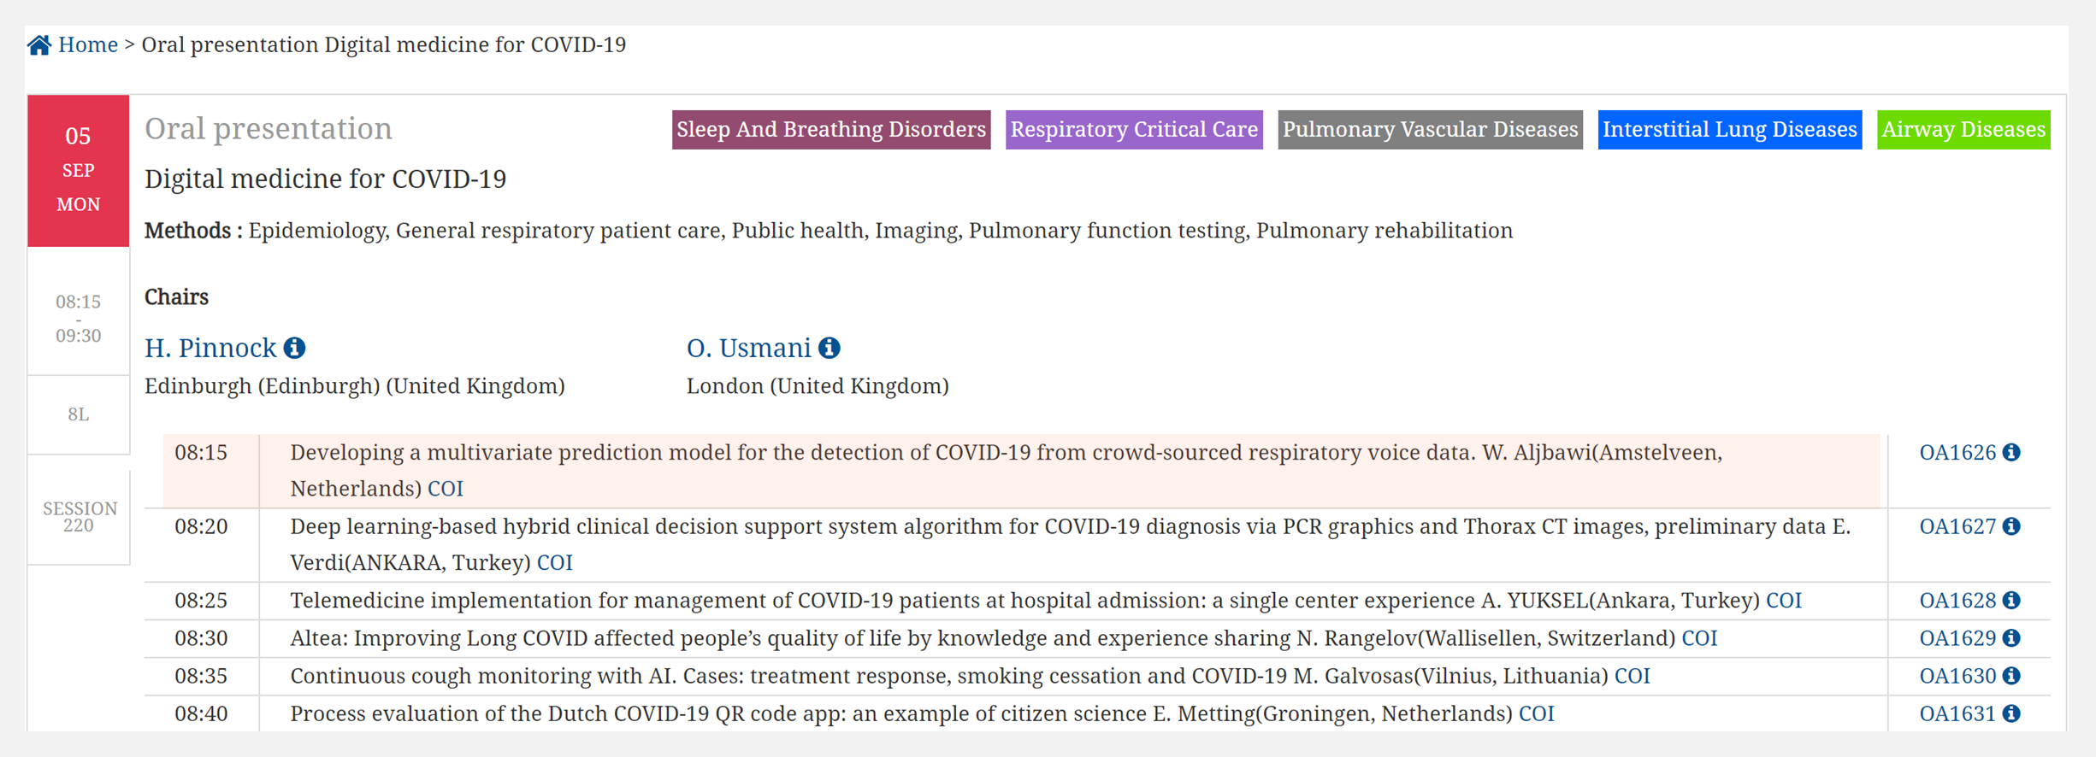Select Pulmonary Vascular Diseases tag
The image size is (2096, 757).
1430,130
